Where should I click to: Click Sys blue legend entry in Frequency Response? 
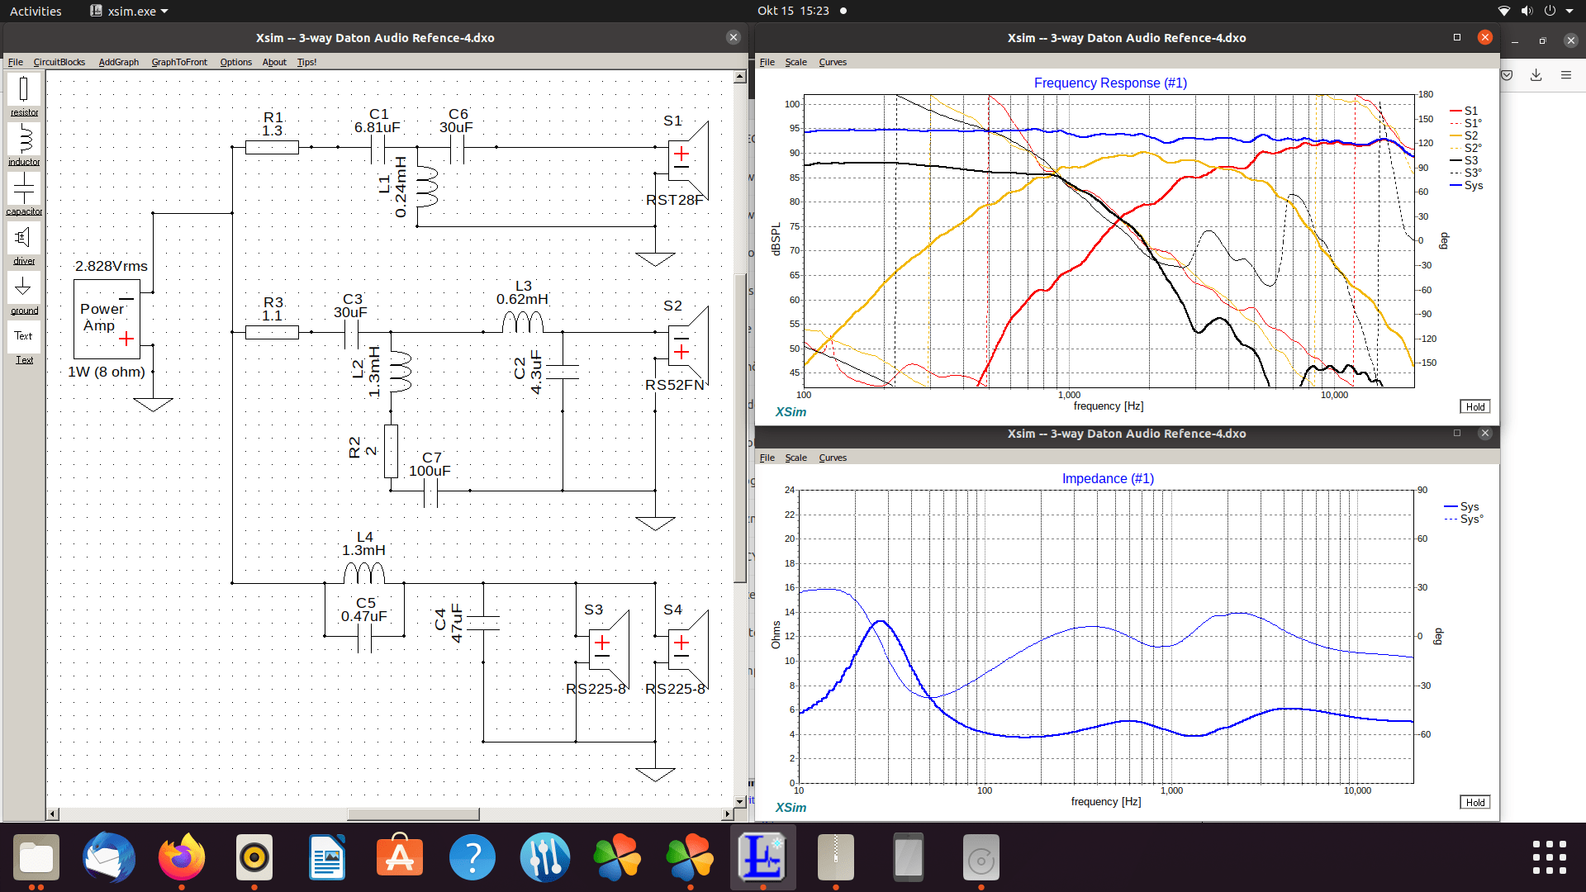pos(1466,185)
